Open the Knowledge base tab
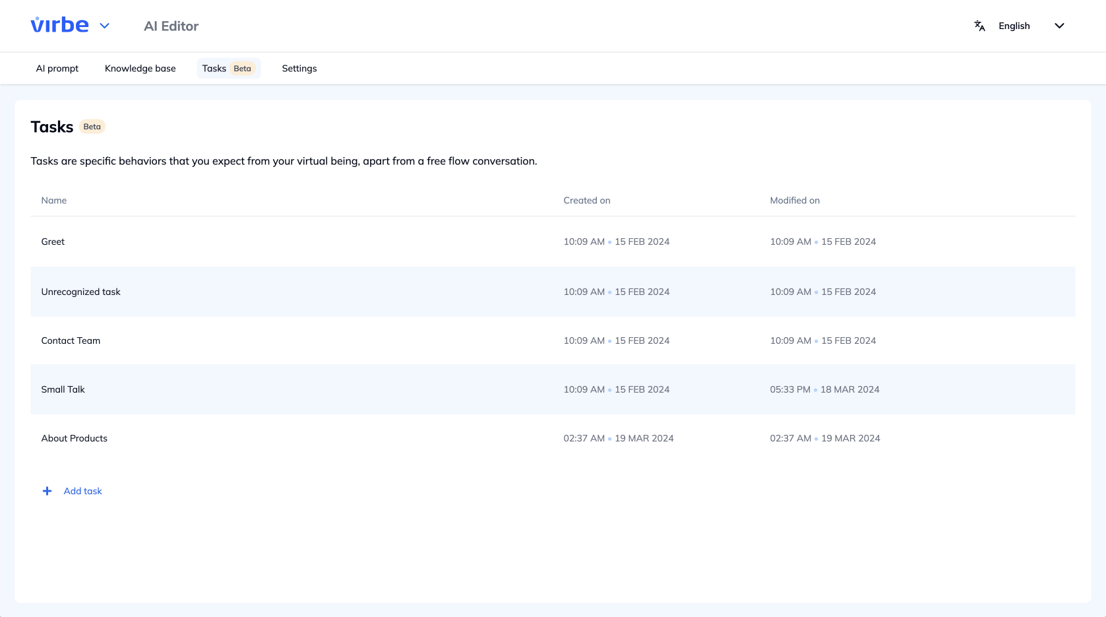The width and height of the screenshot is (1106, 617). click(x=140, y=69)
